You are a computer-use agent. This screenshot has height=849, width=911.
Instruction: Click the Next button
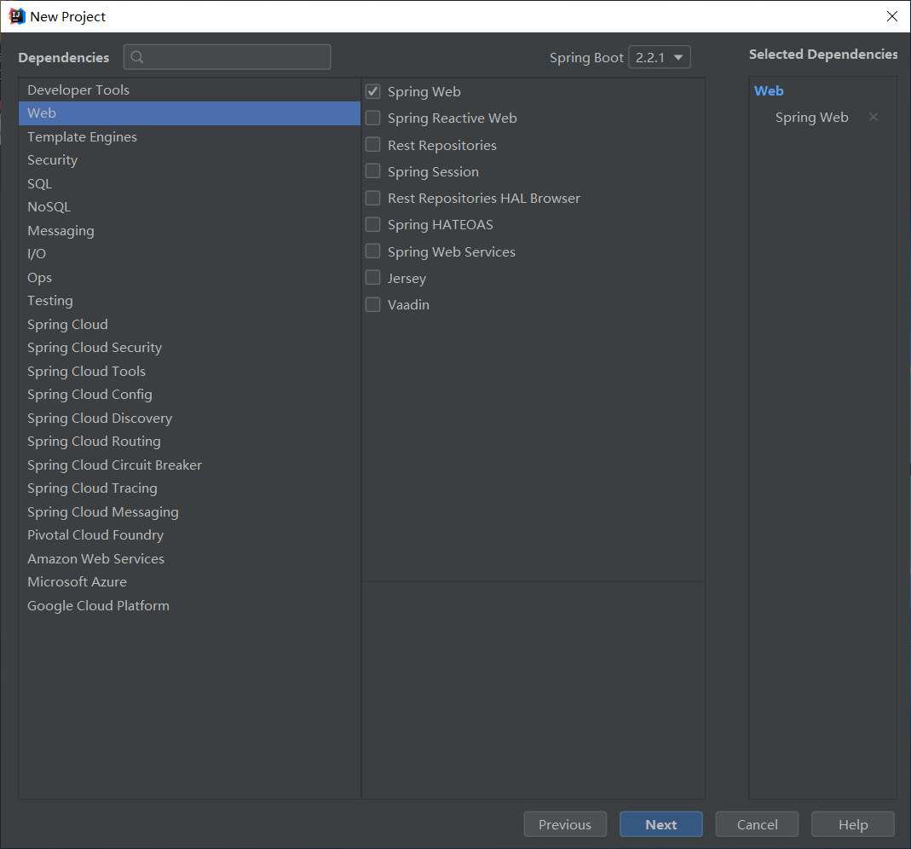(x=660, y=824)
